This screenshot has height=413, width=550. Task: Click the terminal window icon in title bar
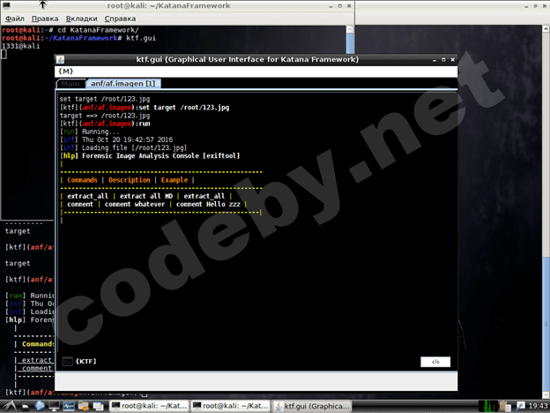pyautogui.click(x=6, y=5)
